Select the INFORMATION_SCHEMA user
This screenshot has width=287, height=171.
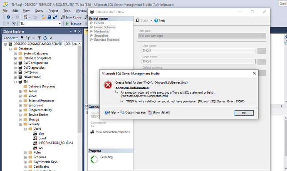point(56,143)
